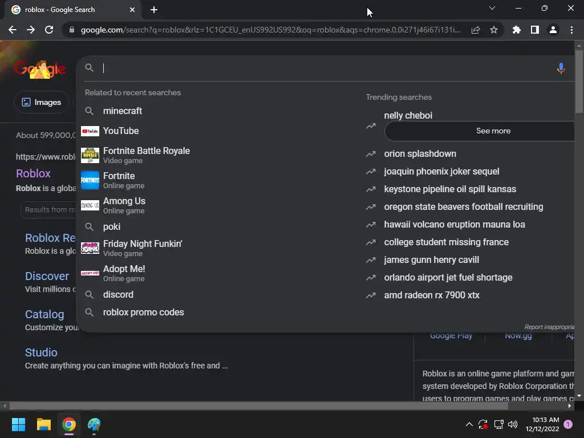Bookmark this page with the star icon

tap(494, 30)
